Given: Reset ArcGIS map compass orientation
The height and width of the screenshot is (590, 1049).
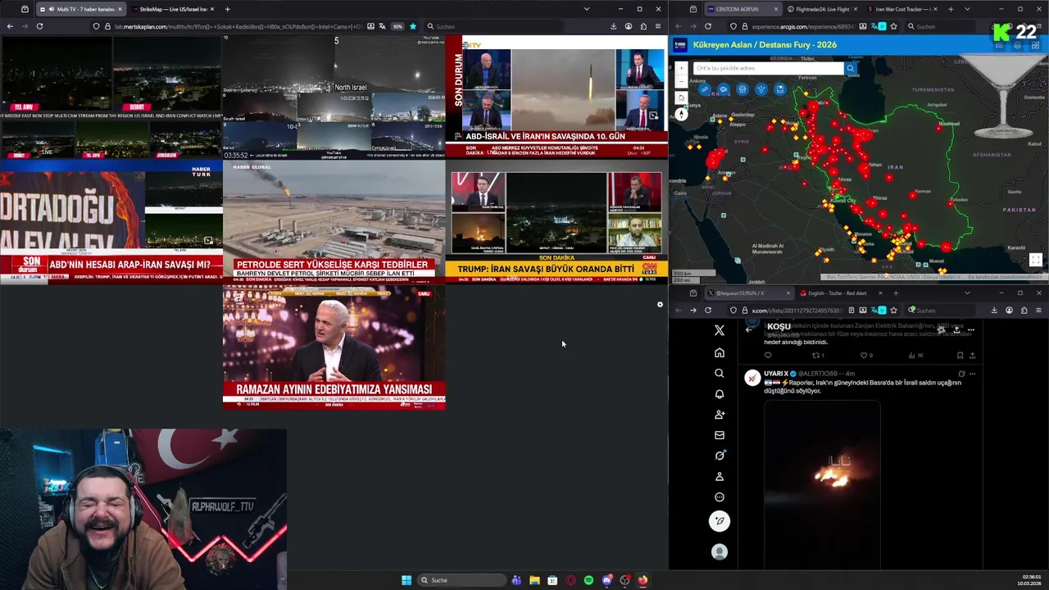Looking at the screenshot, I should tap(681, 115).
